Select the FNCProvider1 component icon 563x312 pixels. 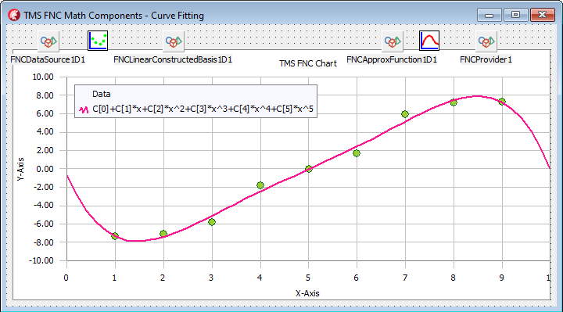486,41
